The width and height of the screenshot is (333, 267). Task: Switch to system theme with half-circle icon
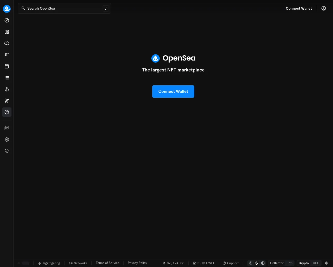point(263,263)
